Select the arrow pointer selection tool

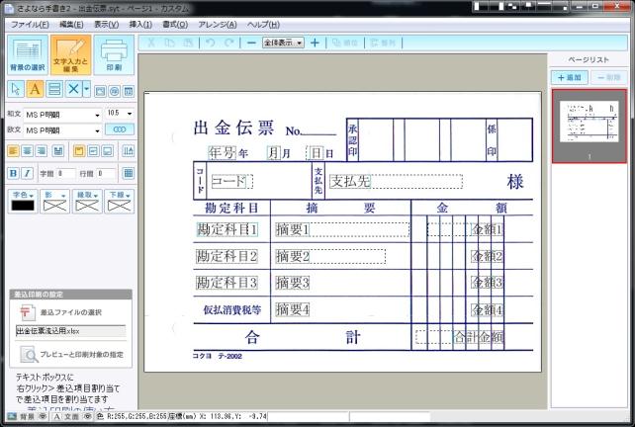(x=16, y=89)
